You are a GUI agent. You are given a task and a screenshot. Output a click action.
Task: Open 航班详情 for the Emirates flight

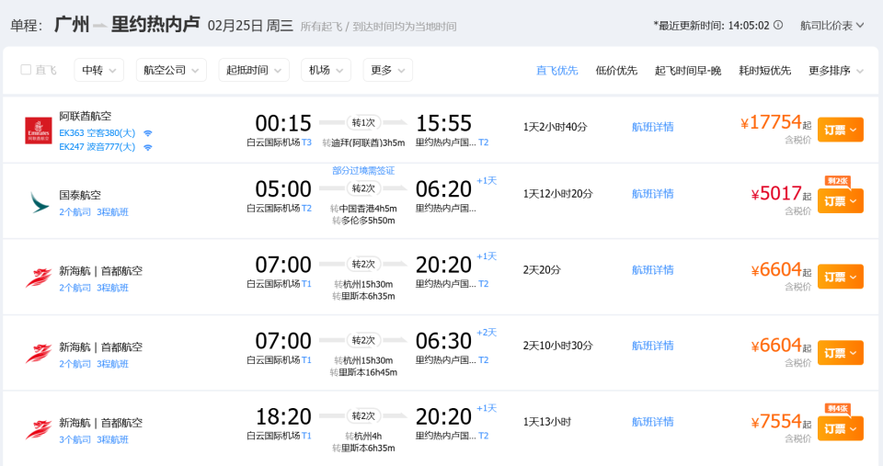(x=652, y=127)
